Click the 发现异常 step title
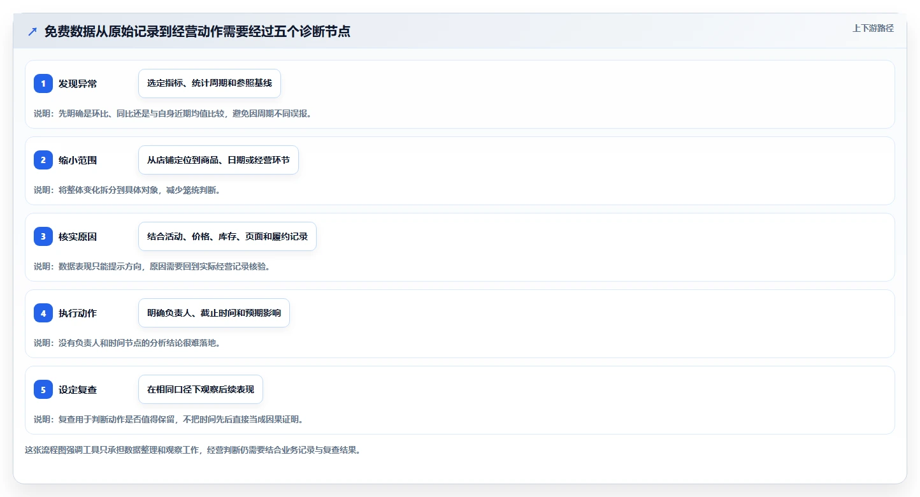920x497 pixels. pos(78,83)
